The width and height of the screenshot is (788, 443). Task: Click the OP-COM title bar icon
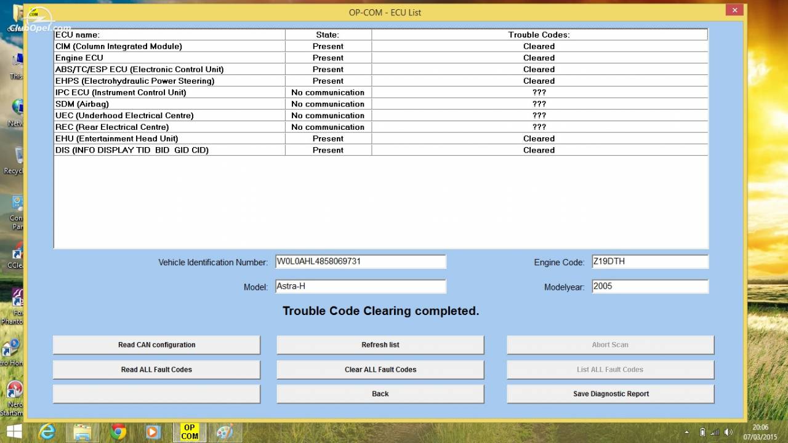coord(33,12)
